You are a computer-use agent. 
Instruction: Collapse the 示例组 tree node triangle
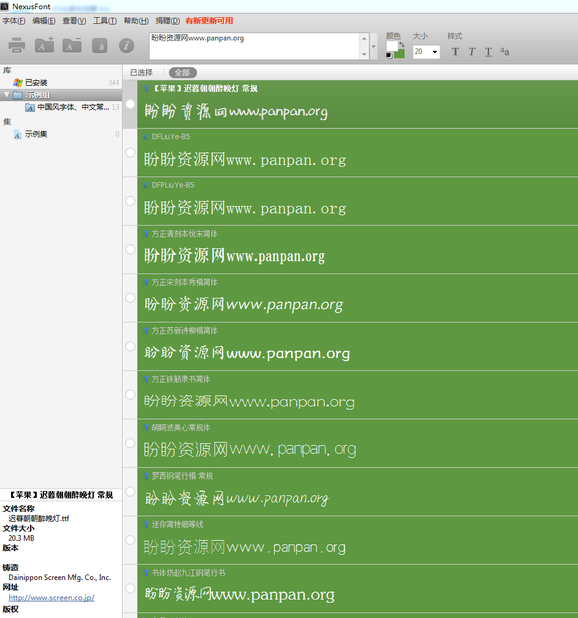6,94
